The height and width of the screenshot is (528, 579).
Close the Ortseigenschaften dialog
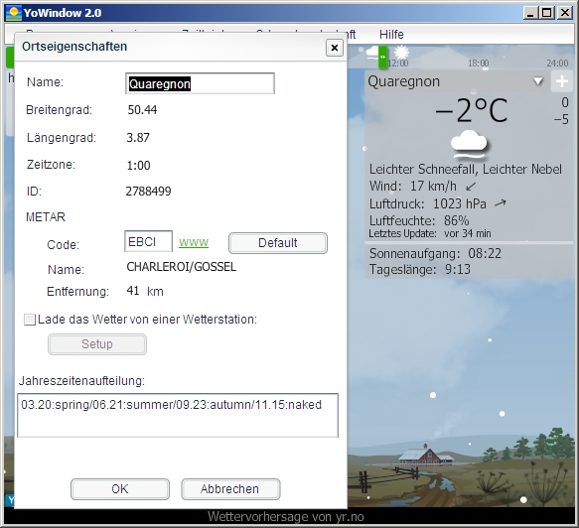(x=335, y=48)
